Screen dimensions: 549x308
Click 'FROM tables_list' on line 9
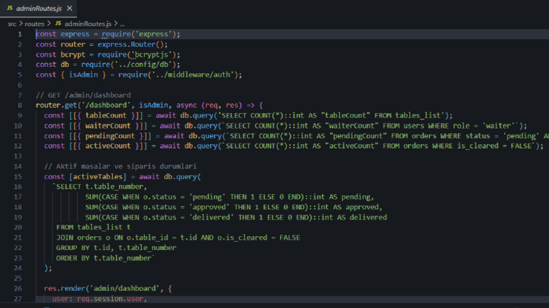(407, 115)
